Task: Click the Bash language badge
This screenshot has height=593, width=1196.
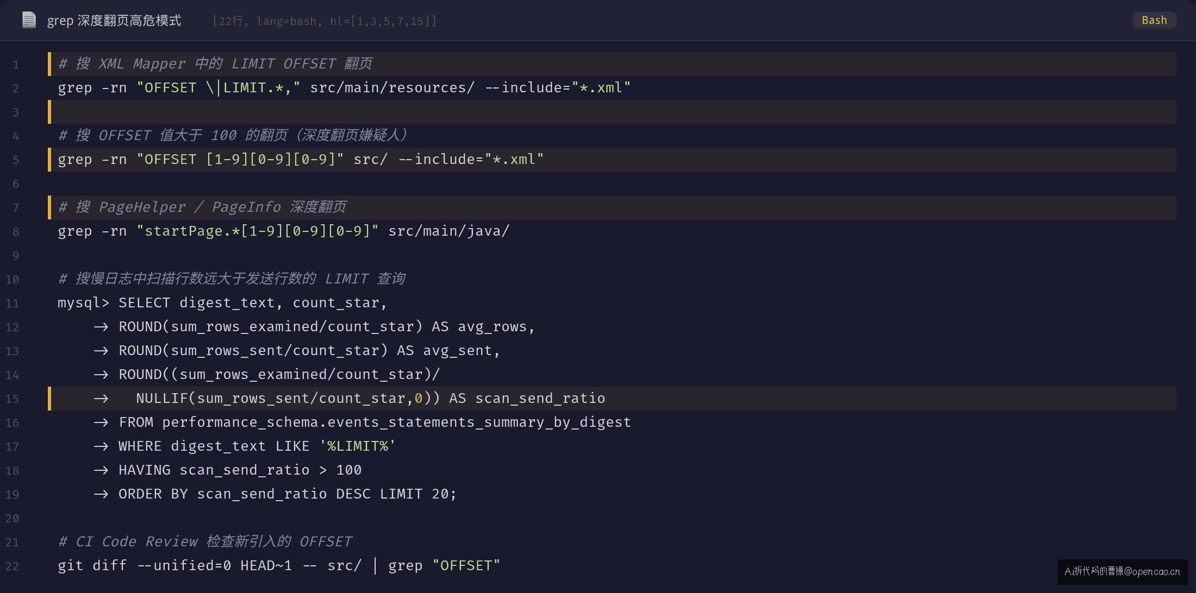Action: pyautogui.click(x=1154, y=20)
